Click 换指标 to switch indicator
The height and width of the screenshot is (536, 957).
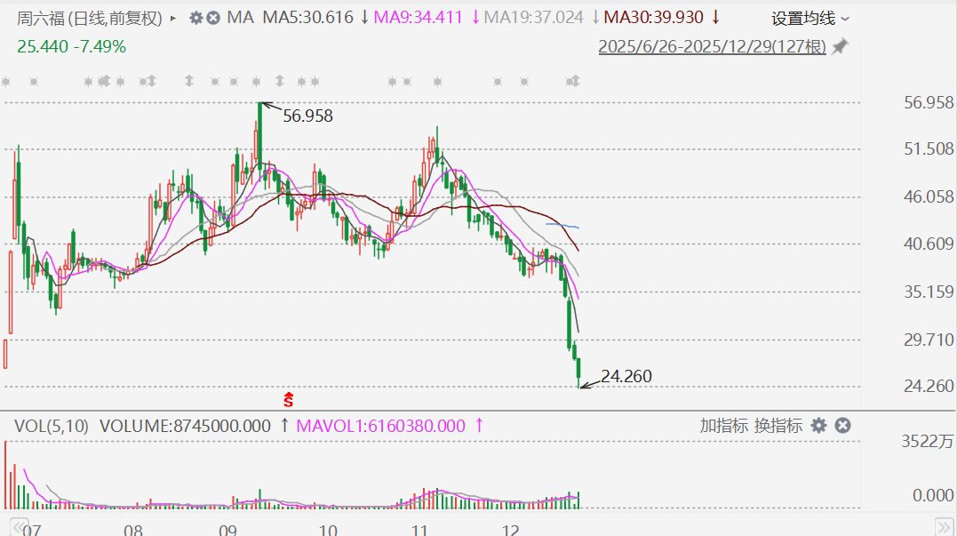(x=778, y=426)
